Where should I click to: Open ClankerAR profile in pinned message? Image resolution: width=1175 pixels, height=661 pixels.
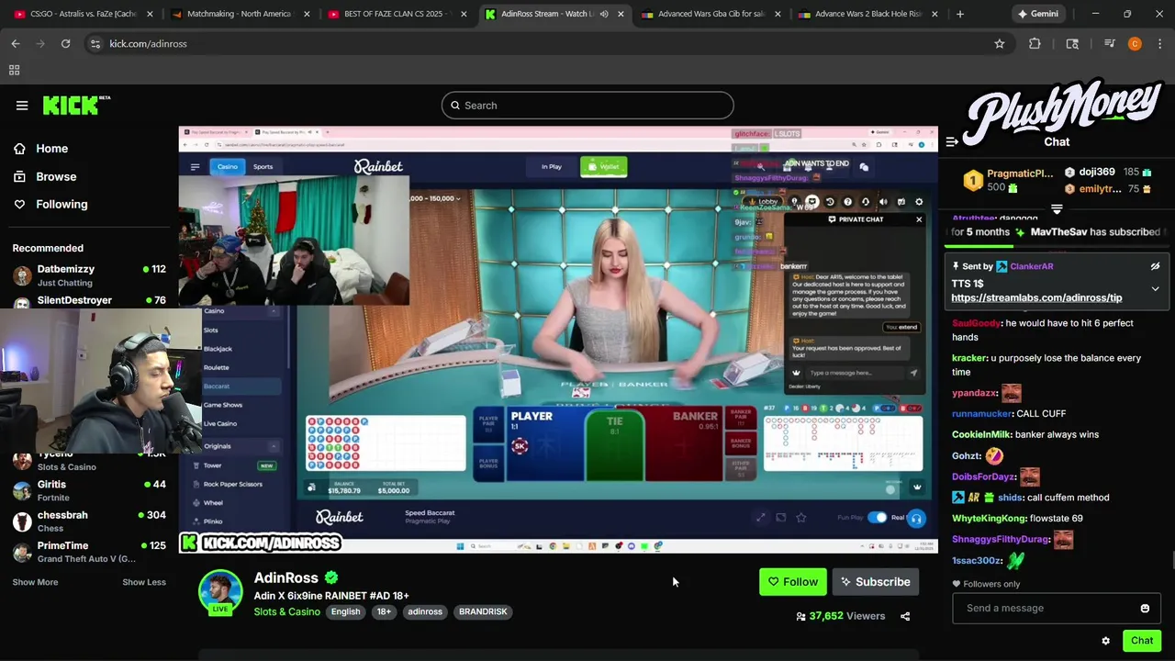point(1031,266)
